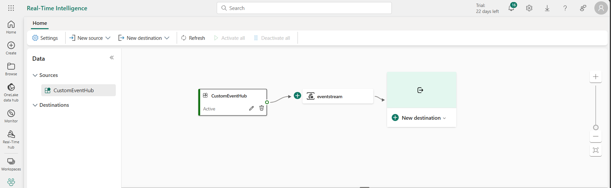Open the help question mark
The image size is (611, 188).
(565, 8)
